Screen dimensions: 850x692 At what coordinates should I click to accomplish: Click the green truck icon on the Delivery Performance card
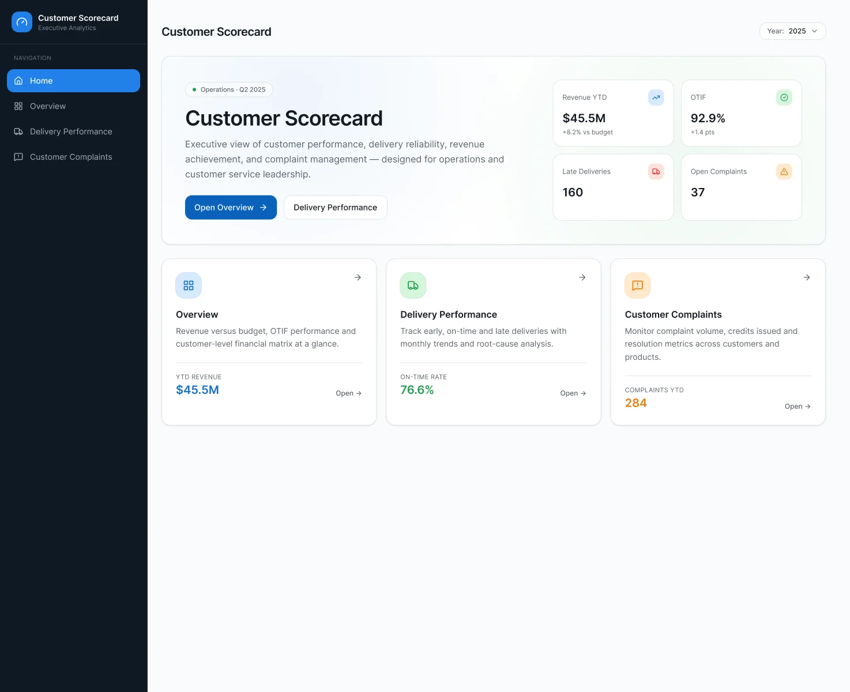click(x=413, y=285)
